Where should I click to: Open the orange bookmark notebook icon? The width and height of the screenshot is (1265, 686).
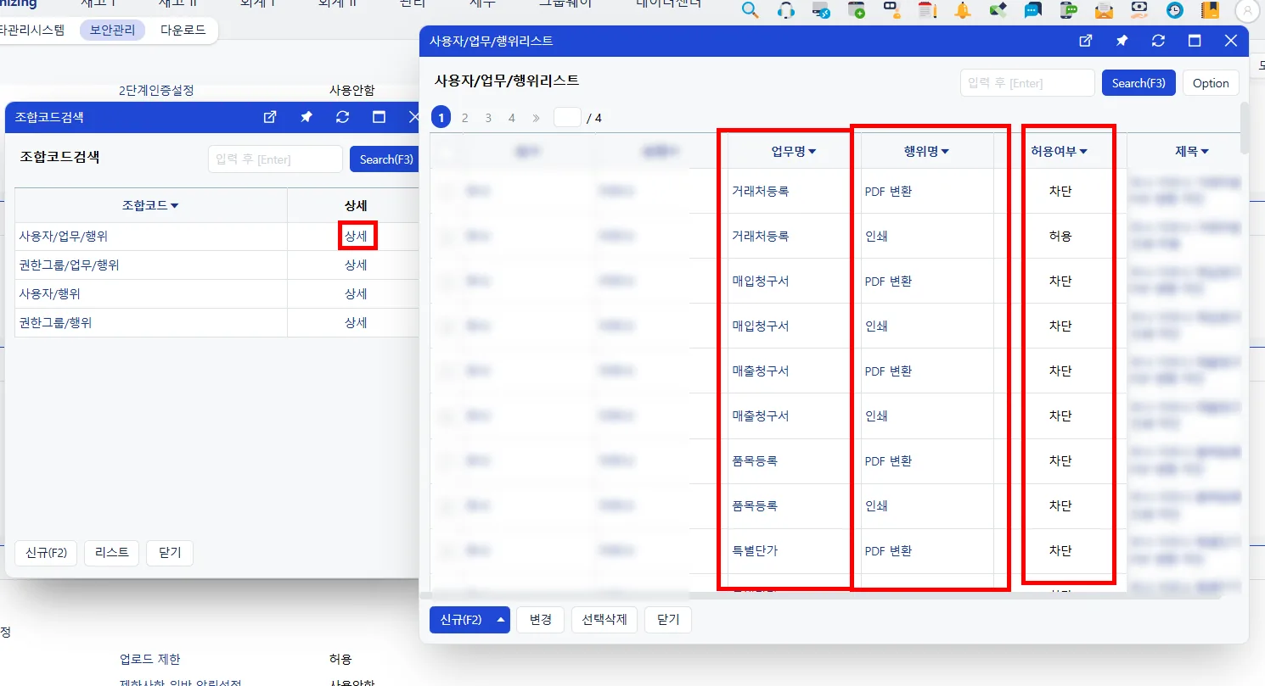click(x=1210, y=10)
